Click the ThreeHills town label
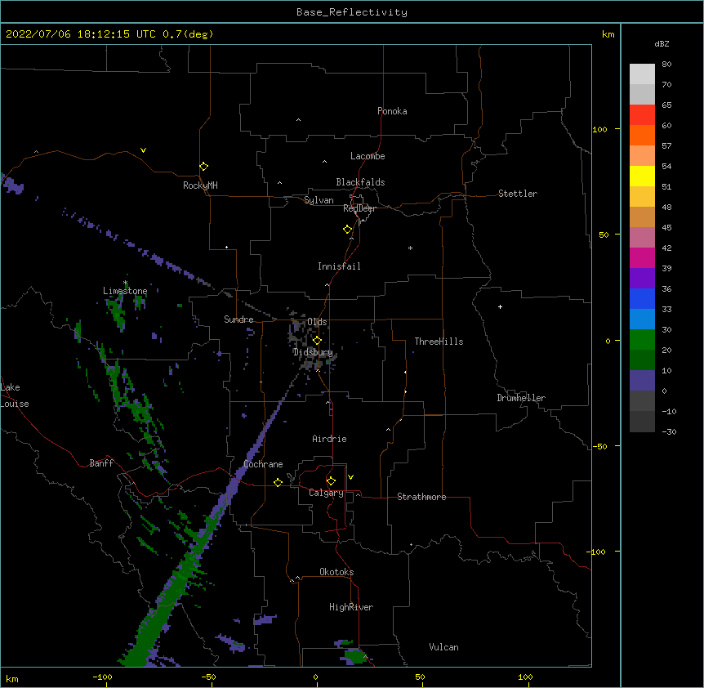This screenshot has height=688, width=704. coord(439,342)
